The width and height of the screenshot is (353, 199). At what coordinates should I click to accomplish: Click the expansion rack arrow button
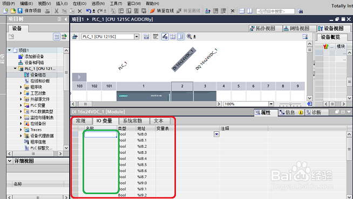point(79,77)
